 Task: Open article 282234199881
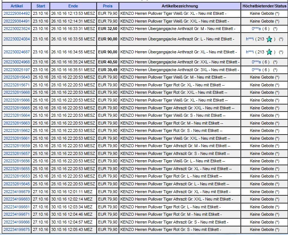coord(16,207)
